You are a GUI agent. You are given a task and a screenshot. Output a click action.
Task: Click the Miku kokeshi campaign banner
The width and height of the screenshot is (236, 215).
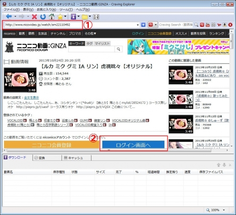coord(178,47)
